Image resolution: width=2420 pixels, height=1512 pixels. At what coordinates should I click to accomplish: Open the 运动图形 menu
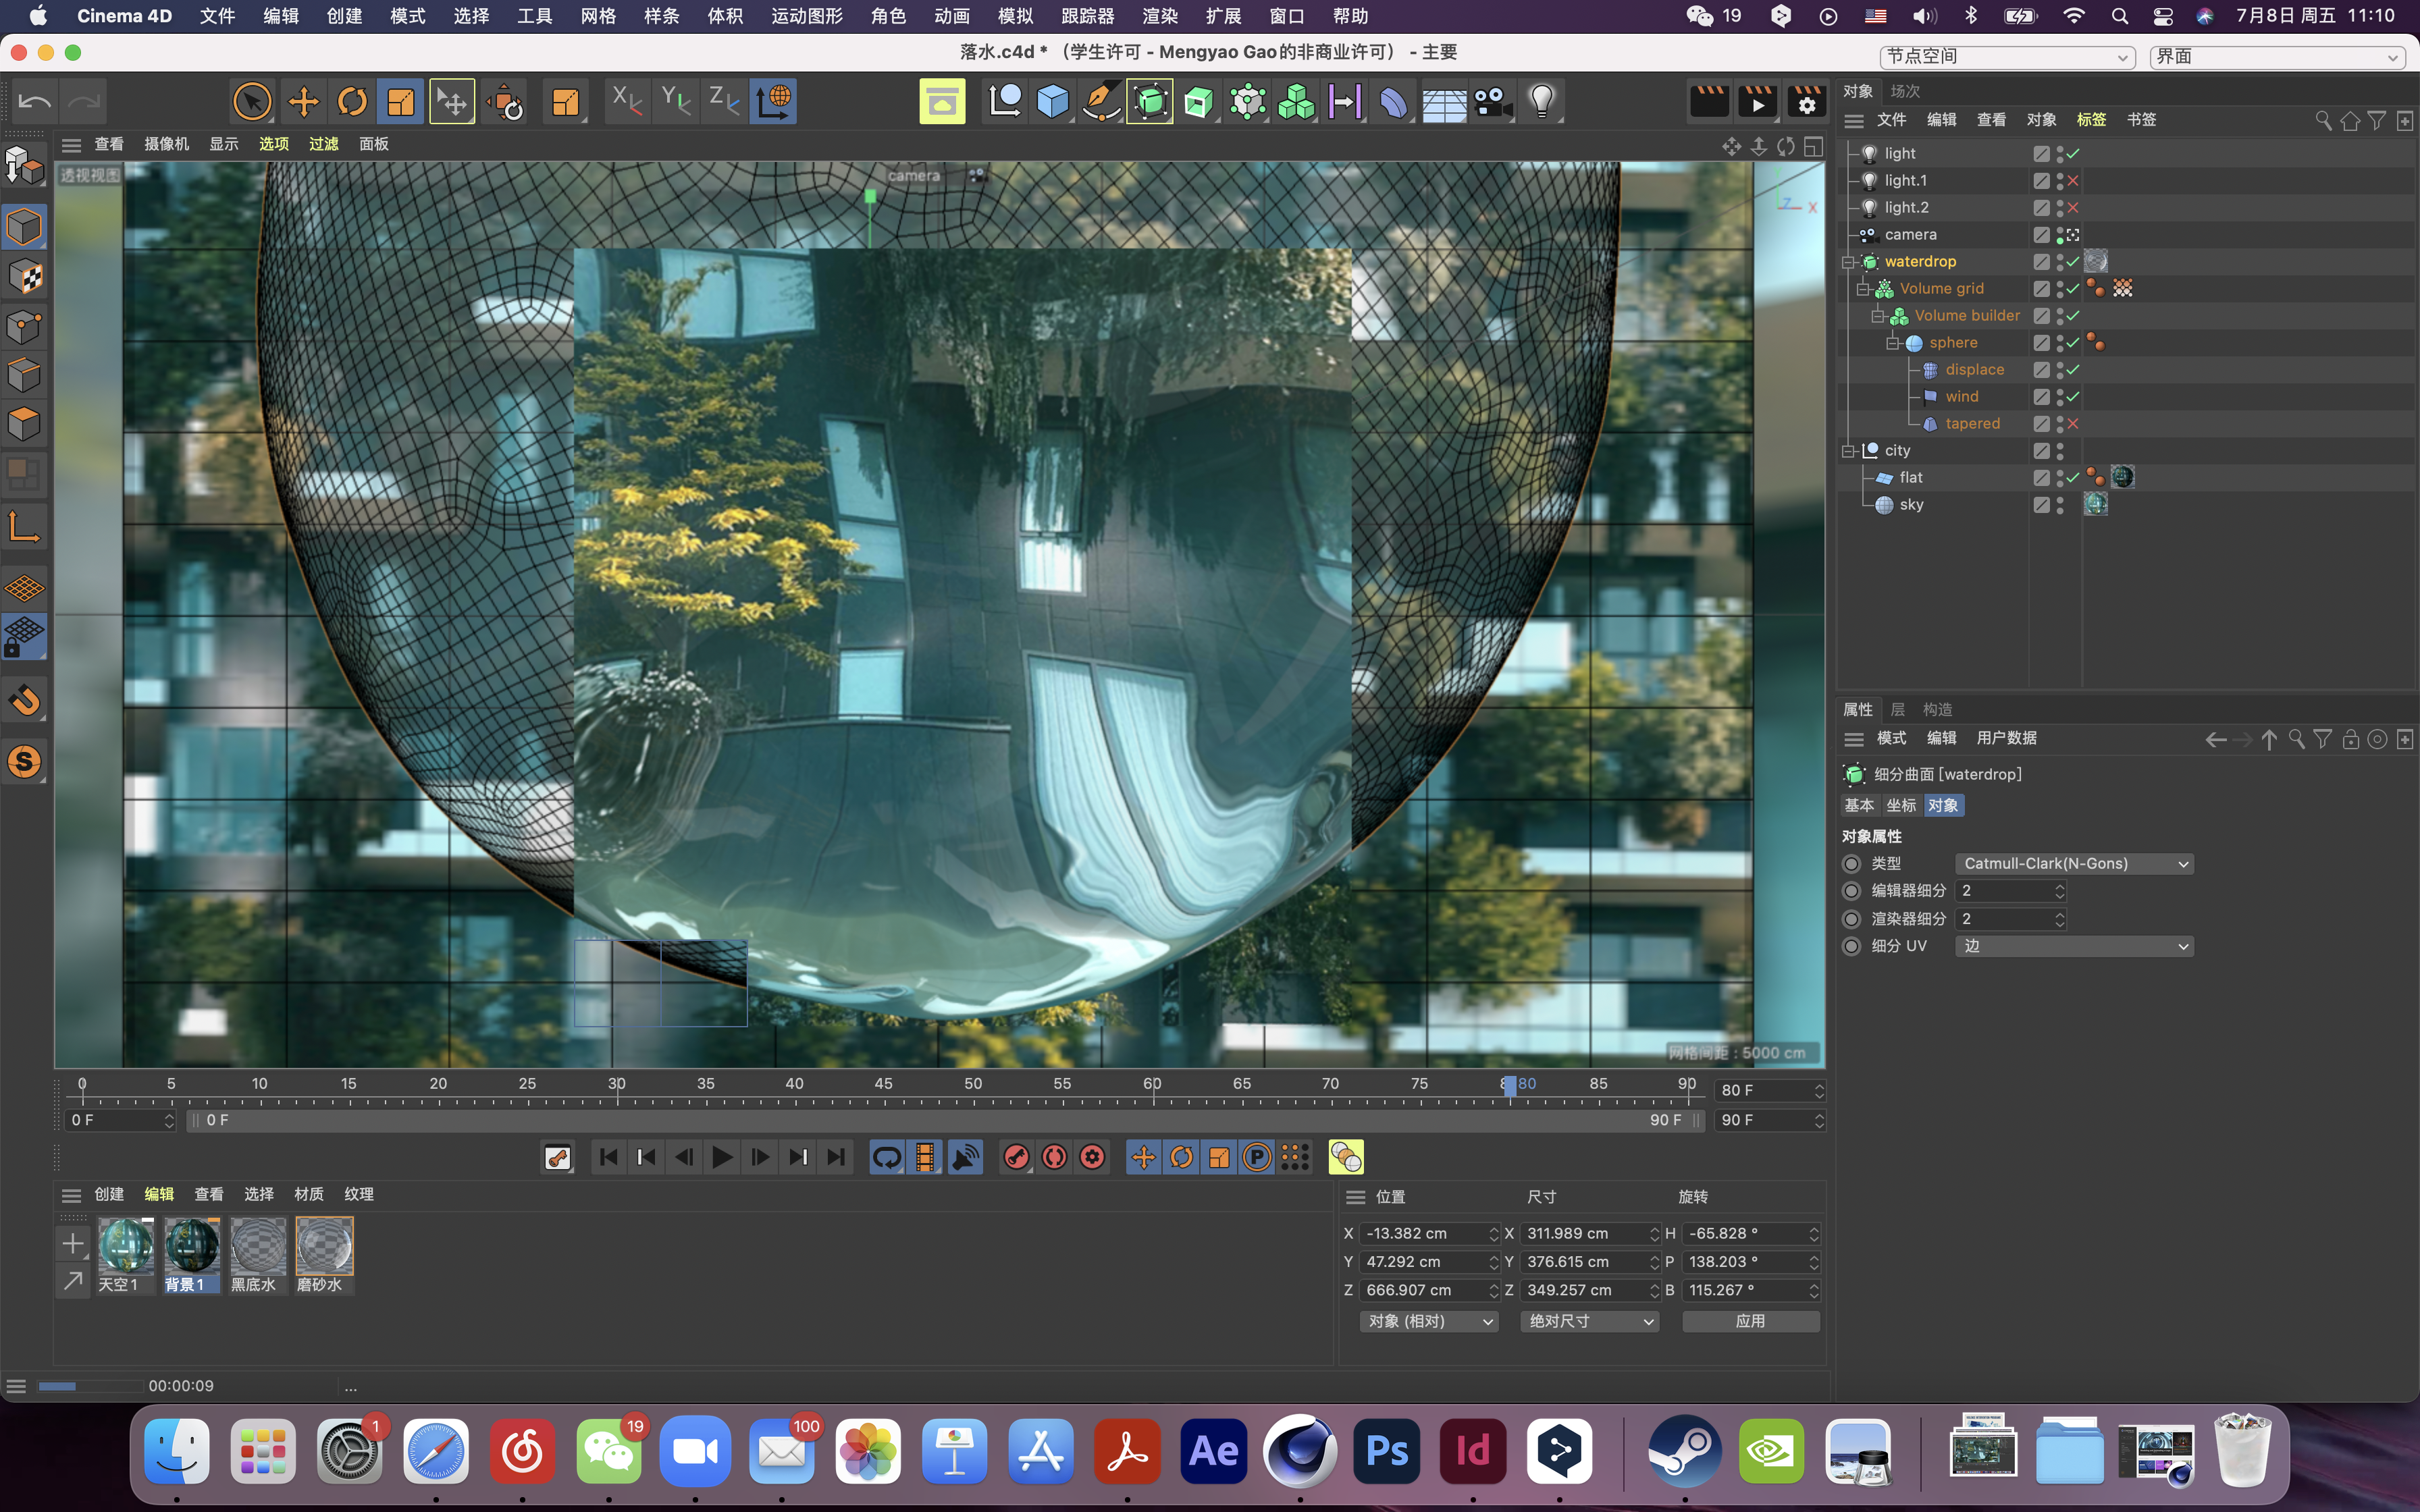[806, 16]
